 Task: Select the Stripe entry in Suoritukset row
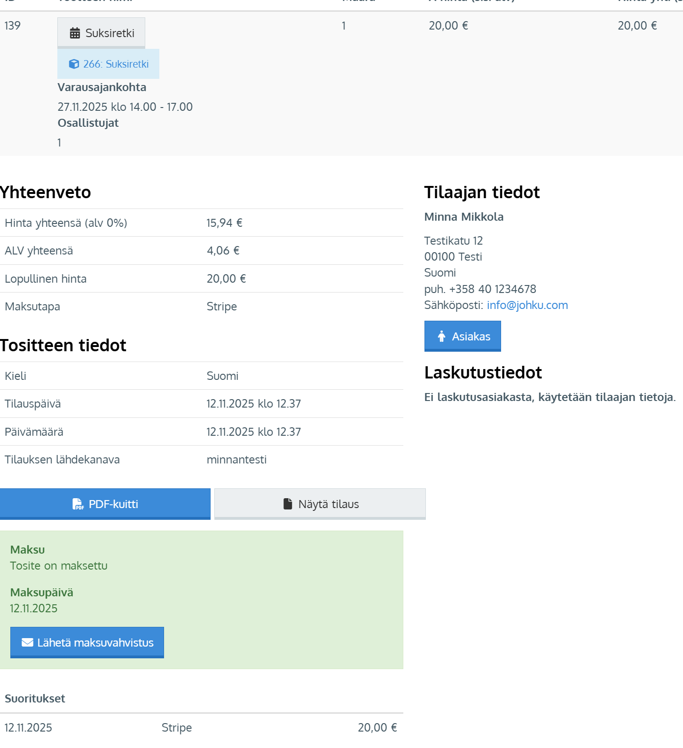click(177, 728)
